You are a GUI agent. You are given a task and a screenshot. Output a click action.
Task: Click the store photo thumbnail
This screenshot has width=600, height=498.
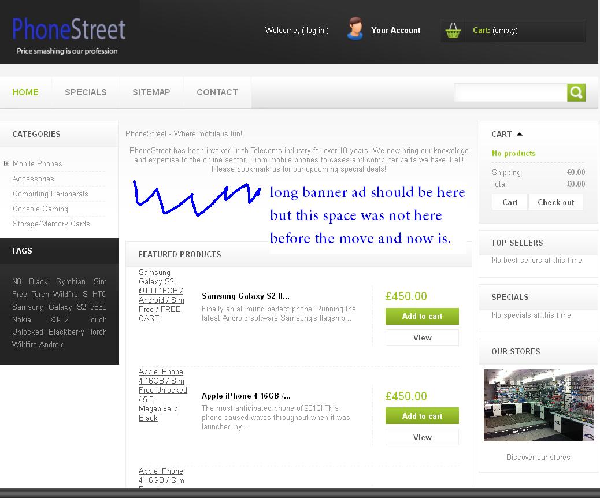538,405
